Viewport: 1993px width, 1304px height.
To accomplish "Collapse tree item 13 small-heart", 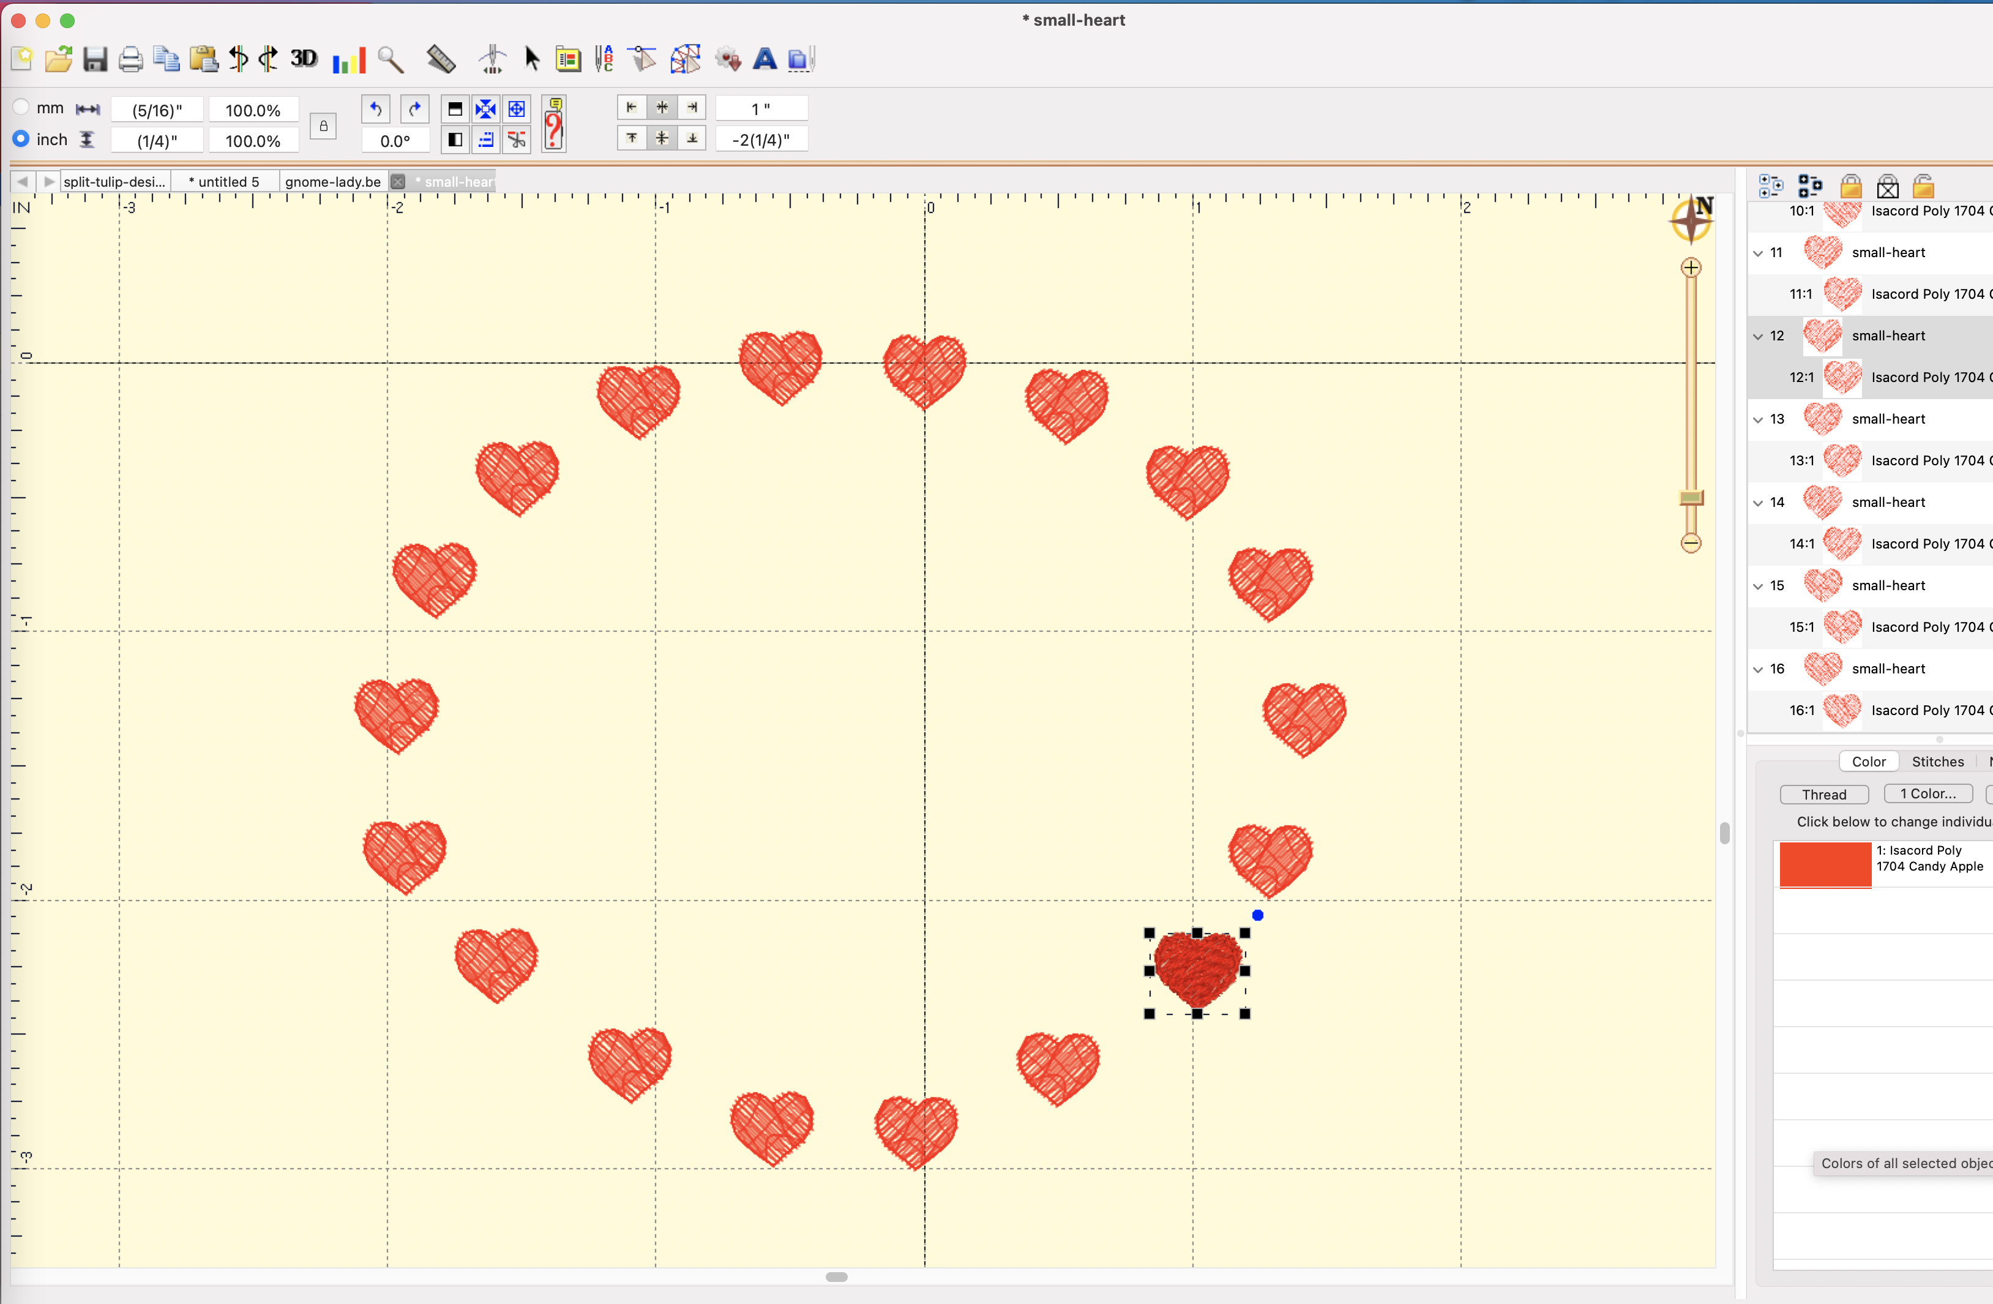I will [x=1758, y=419].
